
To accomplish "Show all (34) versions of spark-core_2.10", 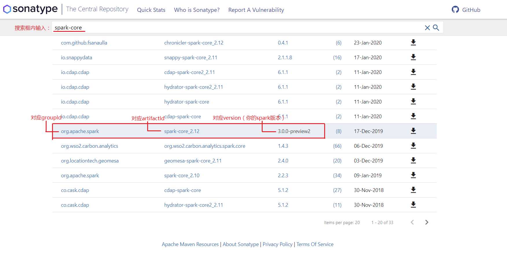I will (337, 176).
